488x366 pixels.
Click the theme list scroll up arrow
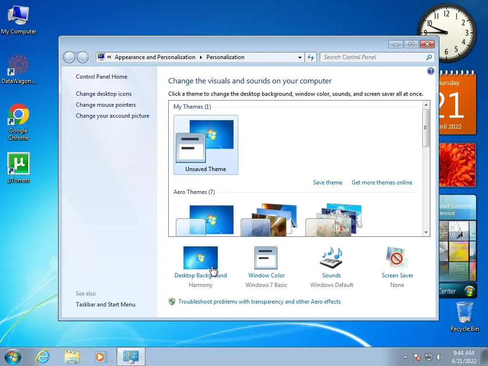(426, 105)
